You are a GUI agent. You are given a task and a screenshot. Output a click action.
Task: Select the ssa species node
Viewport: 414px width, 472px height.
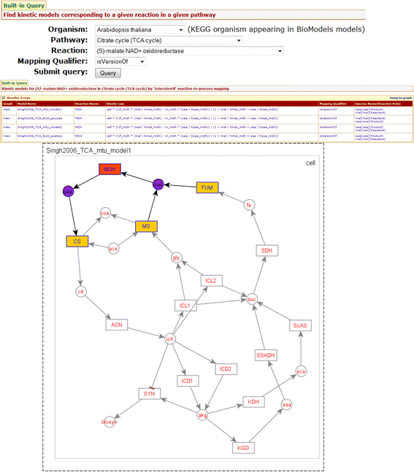coord(286,405)
